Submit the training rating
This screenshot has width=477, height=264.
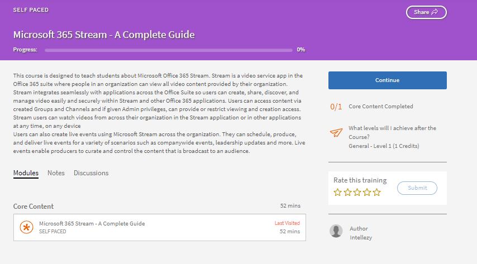pyautogui.click(x=417, y=188)
